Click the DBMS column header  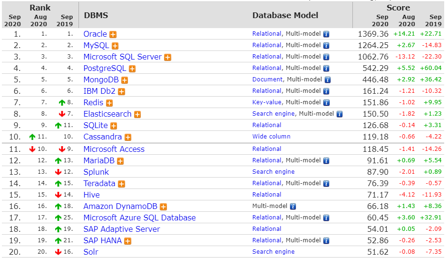click(96, 15)
